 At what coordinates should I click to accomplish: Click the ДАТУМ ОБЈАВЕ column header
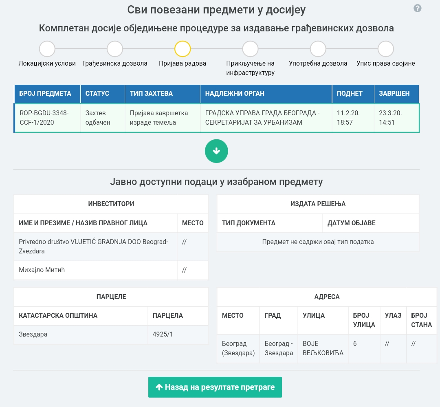pyautogui.click(x=371, y=223)
